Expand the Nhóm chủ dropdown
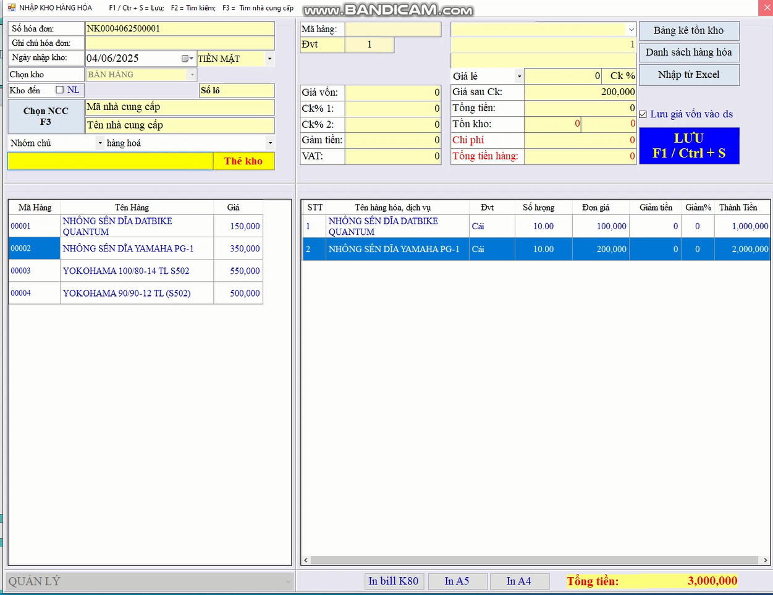 [100, 143]
